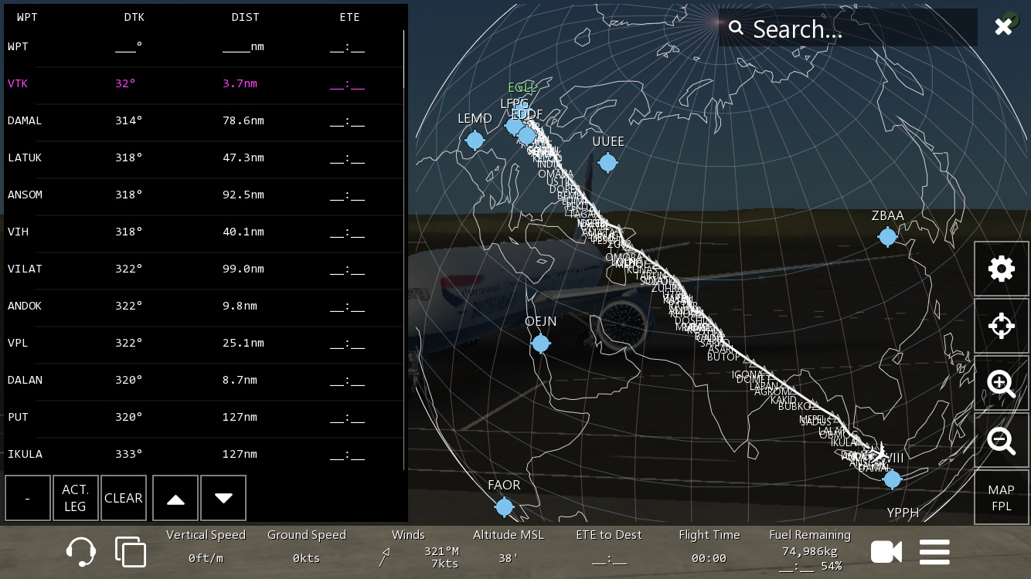Click the Flight Time readout
1031x579 pixels.
pyautogui.click(x=709, y=547)
